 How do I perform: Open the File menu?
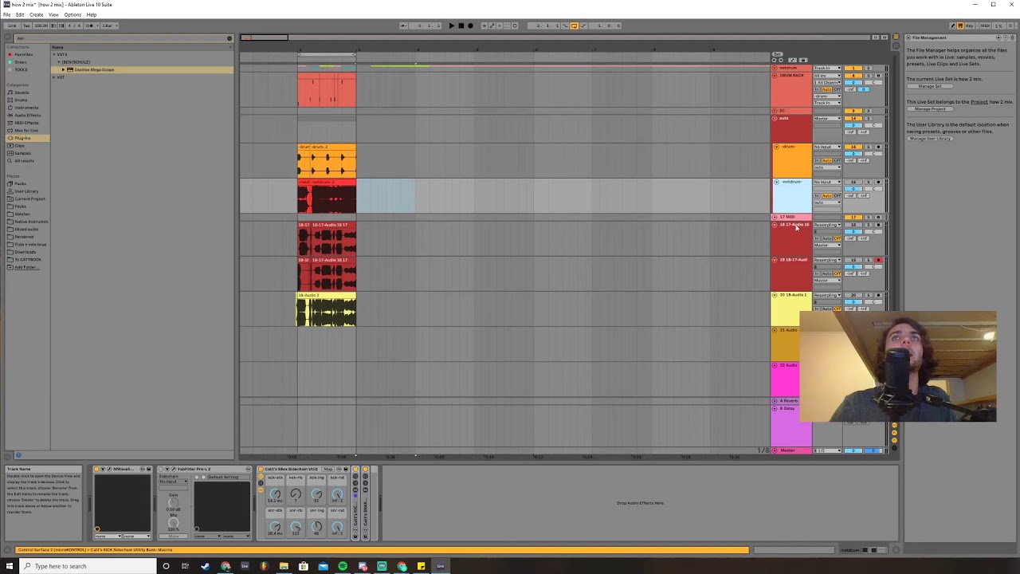[6, 14]
